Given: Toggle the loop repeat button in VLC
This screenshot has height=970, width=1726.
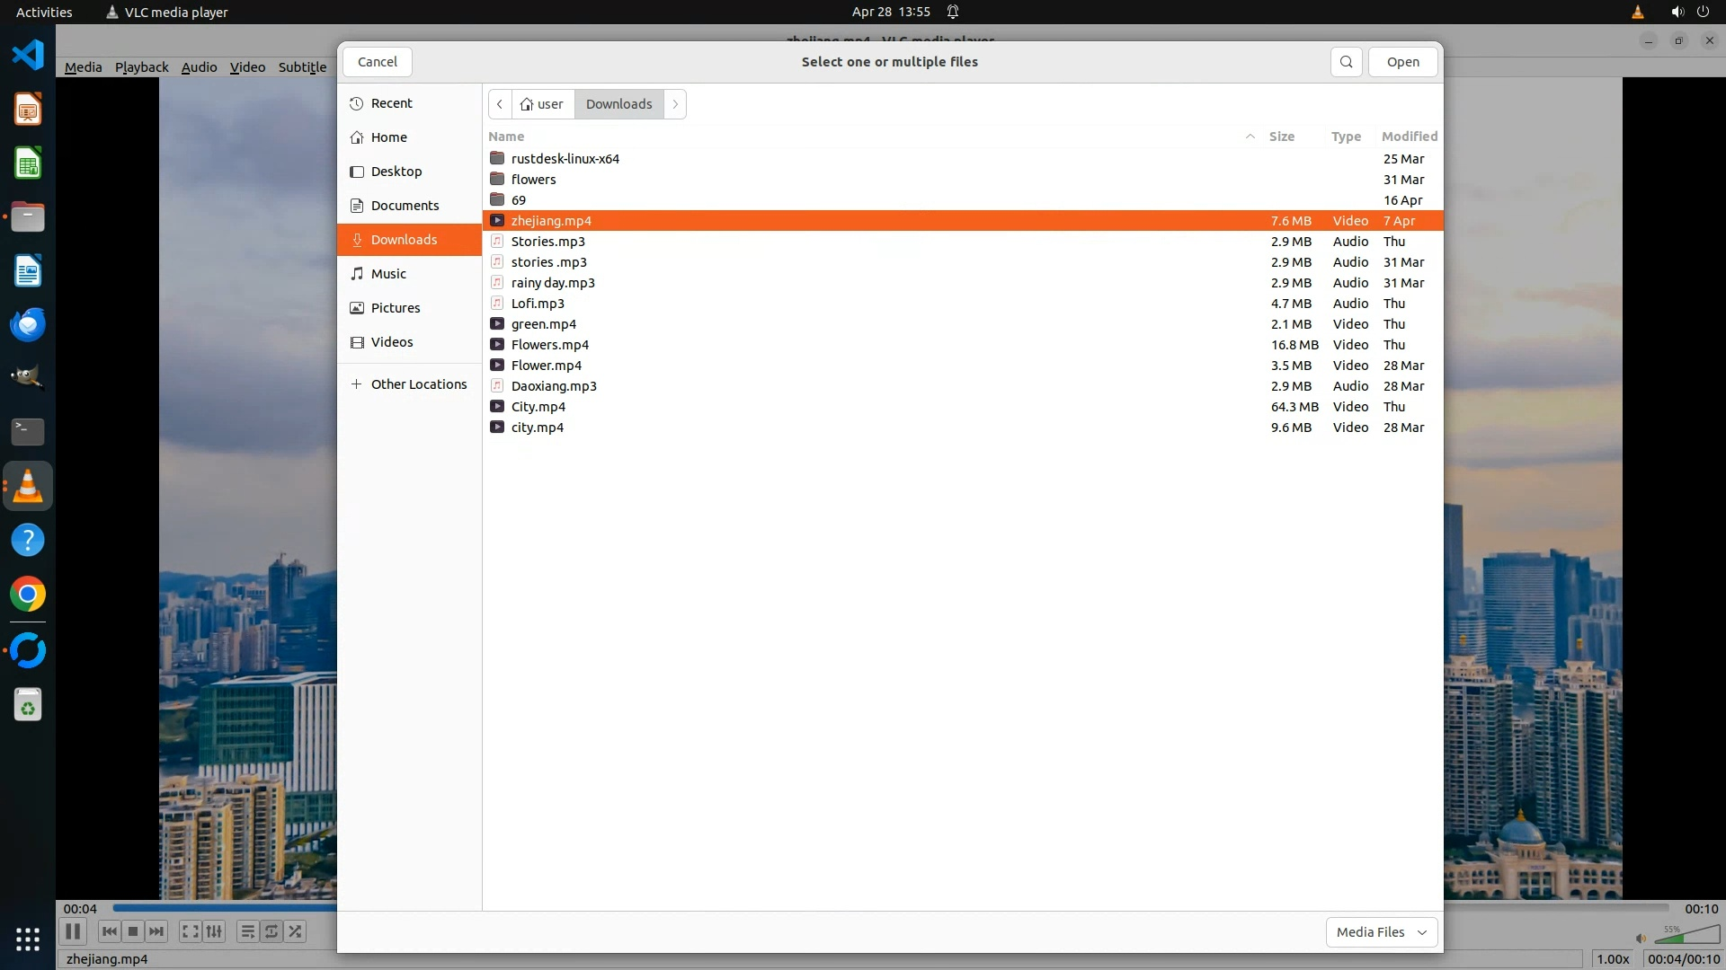Looking at the screenshot, I should (x=271, y=931).
